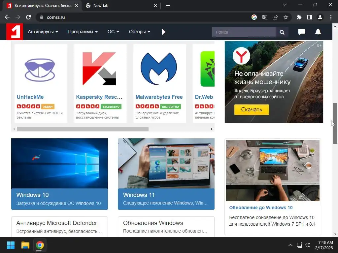The width and height of the screenshot is (338, 253).
Task: Close the Все антивирусы tab
Action: pos(77,6)
